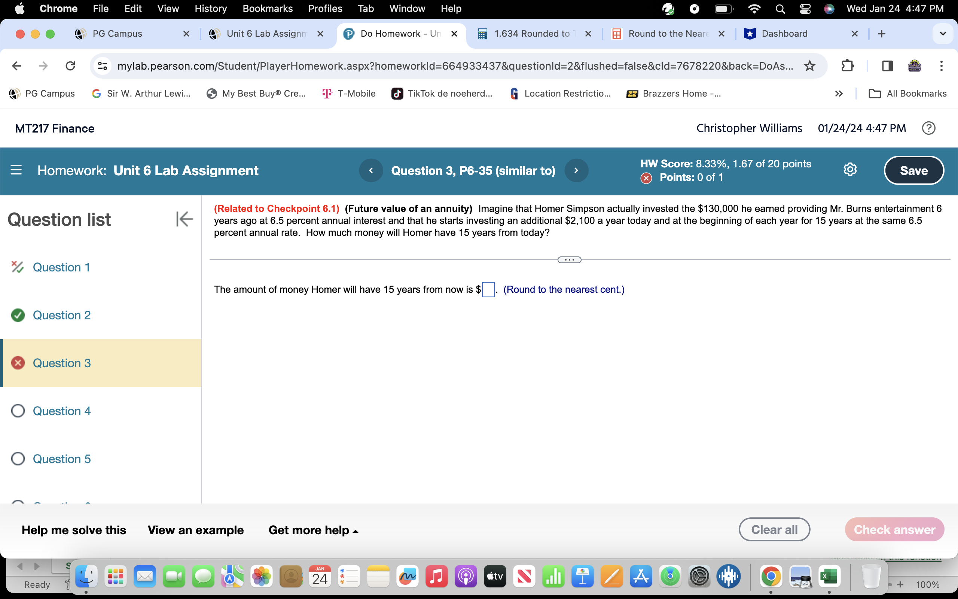Navigate to previous question with left chevron

(x=371, y=170)
